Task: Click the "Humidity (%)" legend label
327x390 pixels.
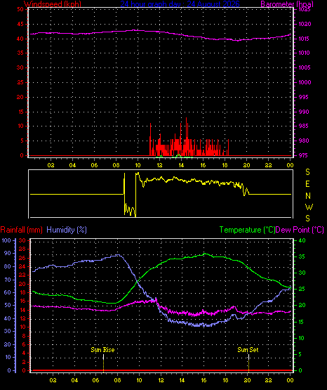Action: [x=67, y=230]
